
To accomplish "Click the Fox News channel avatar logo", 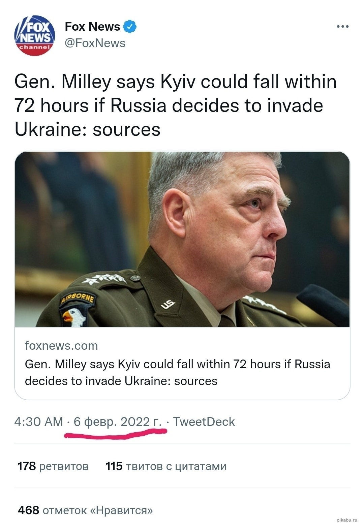I will pos(35,35).
